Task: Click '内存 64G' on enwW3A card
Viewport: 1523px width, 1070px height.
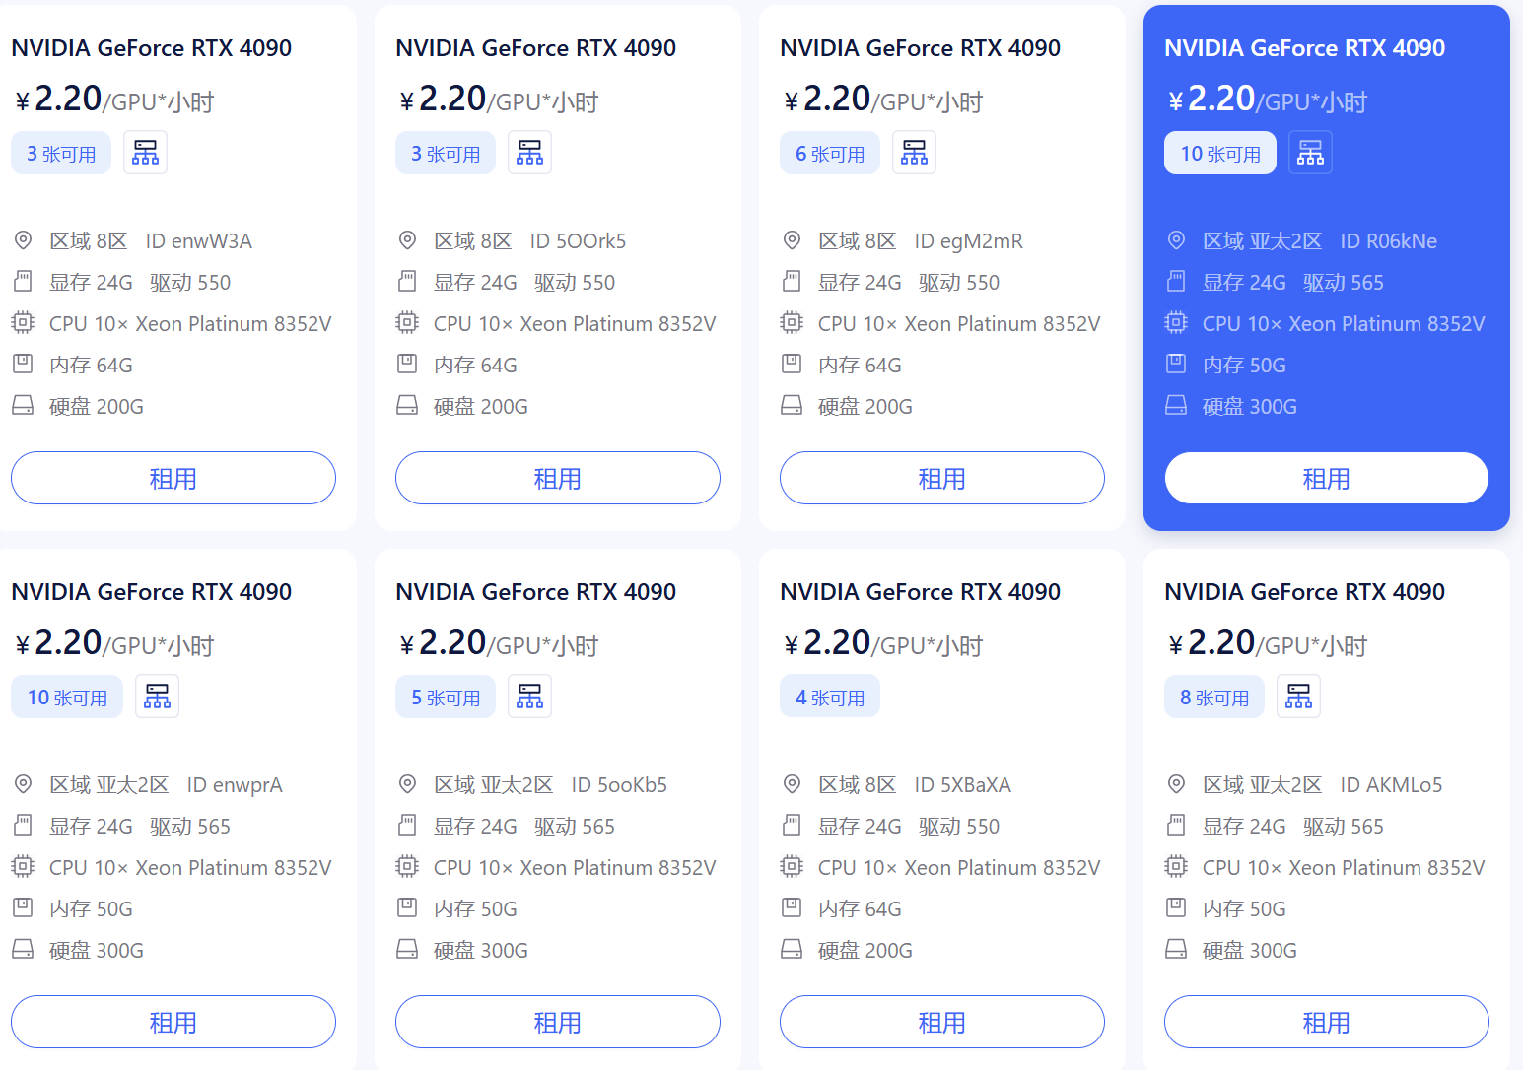Action: 91,366
